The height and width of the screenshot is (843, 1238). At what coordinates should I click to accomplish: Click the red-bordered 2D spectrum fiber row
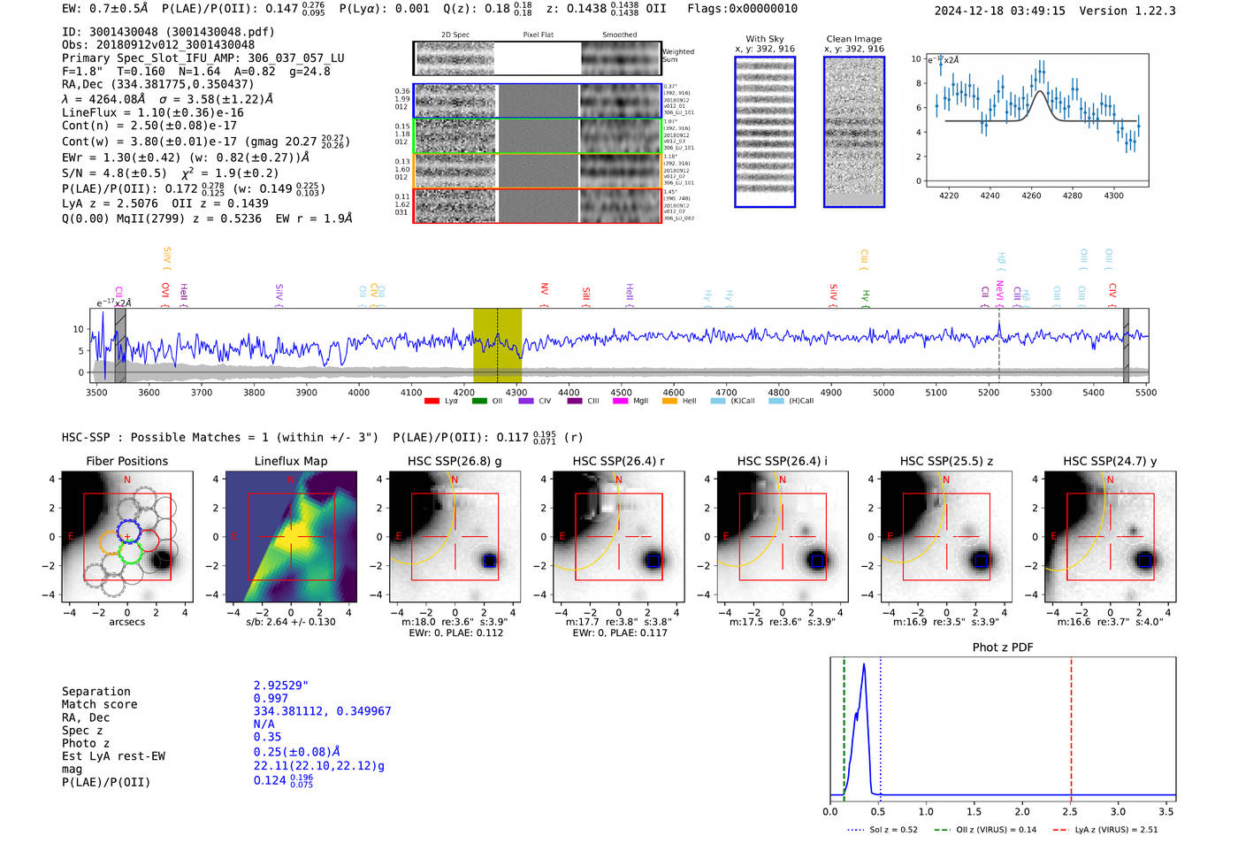point(538,205)
